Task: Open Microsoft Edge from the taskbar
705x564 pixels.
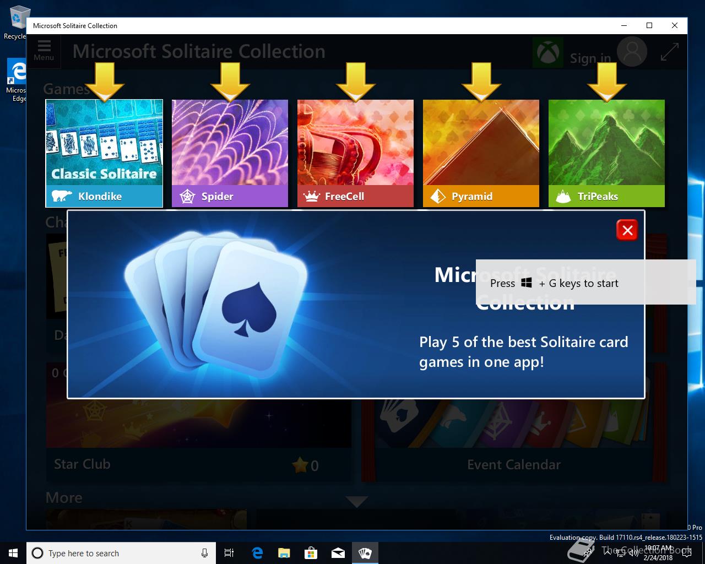Action: [257, 553]
